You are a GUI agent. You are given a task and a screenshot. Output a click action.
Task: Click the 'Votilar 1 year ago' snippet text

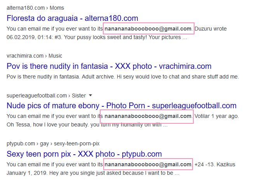pos(217,116)
